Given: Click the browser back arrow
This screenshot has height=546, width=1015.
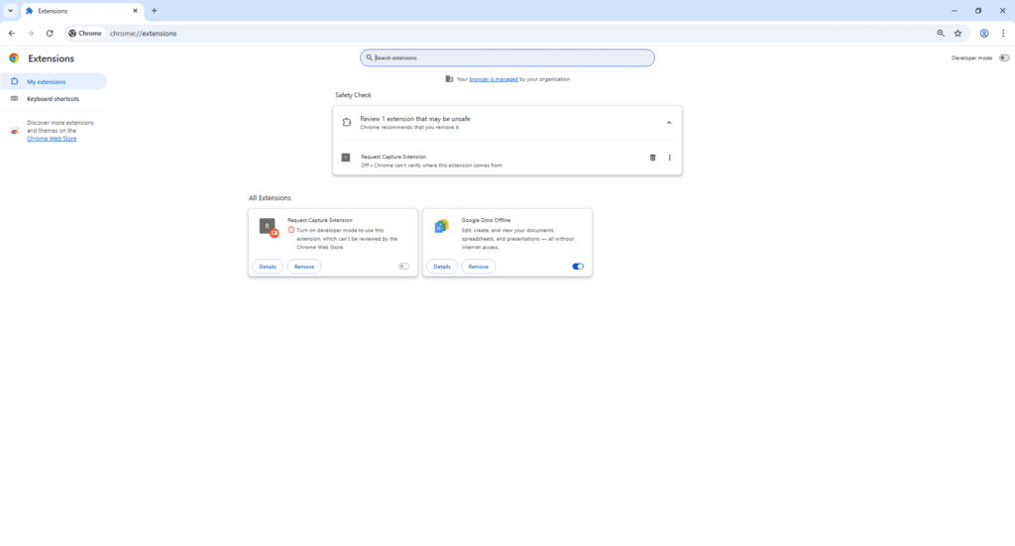Looking at the screenshot, I should [x=12, y=33].
